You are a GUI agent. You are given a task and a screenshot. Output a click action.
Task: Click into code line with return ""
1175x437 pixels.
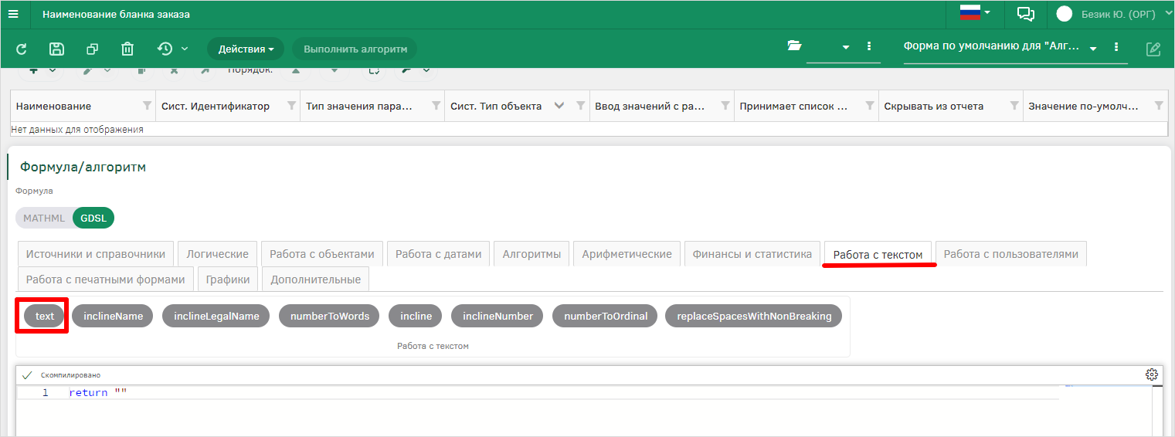98,393
